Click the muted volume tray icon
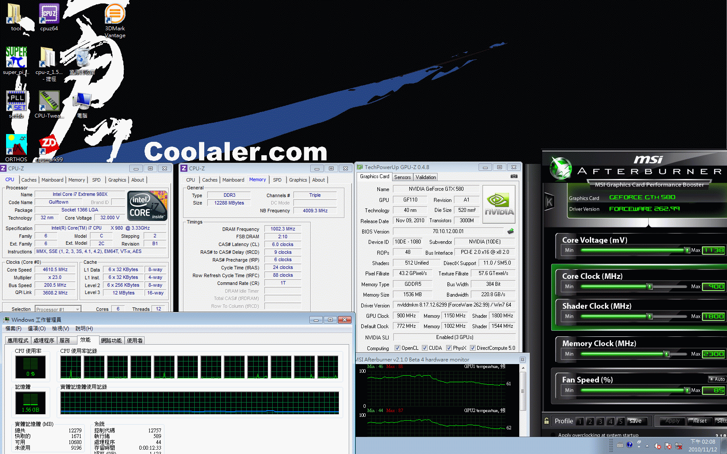Screen dimensions: 727x454 [x=658, y=446]
